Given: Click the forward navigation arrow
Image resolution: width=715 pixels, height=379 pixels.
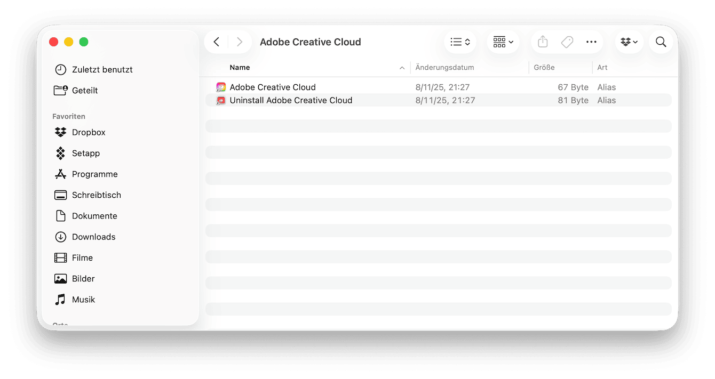Looking at the screenshot, I should pos(240,42).
